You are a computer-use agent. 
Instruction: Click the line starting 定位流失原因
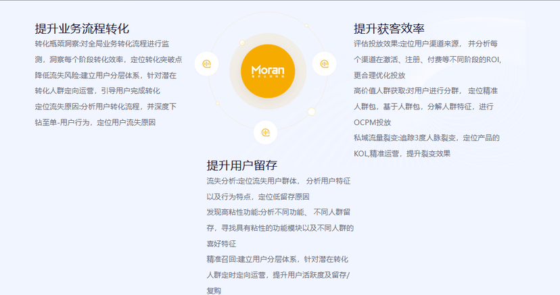point(106,107)
